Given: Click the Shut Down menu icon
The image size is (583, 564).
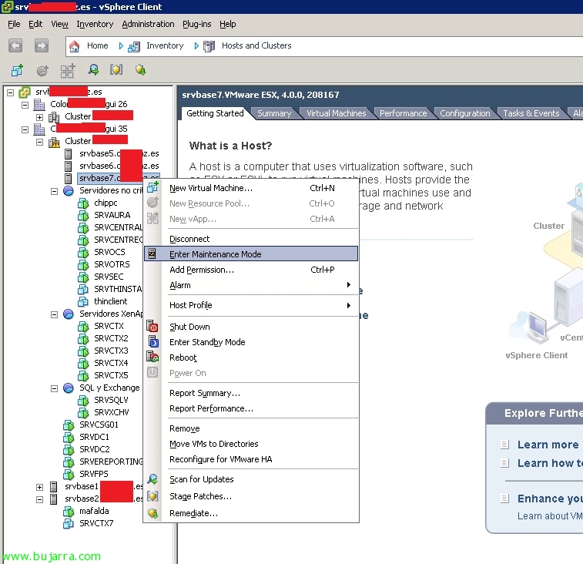Looking at the screenshot, I should pyautogui.click(x=152, y=326).
